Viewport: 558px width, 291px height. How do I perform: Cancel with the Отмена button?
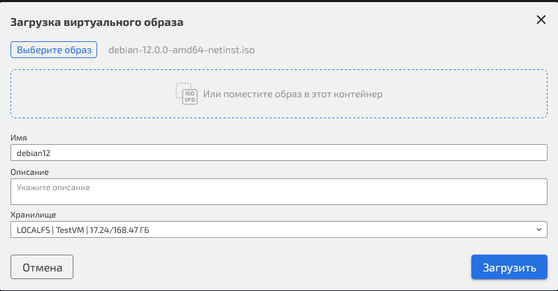(x=42, y=267)
